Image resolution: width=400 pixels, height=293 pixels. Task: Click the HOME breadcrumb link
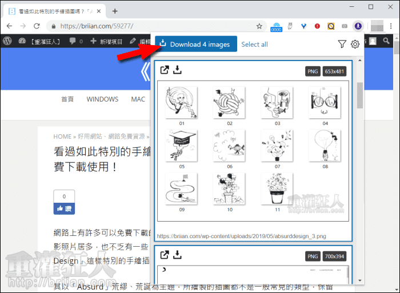point(62,137)
